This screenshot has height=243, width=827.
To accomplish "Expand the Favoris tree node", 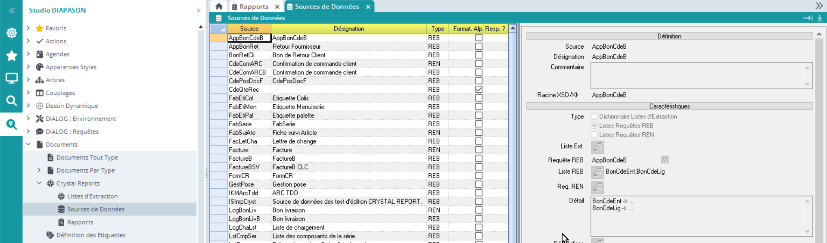I will tap(28, 28).
